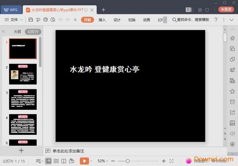Screen dimensions: 238x166
Task: Start slideshow with orange play button
Action: point(84,161)
